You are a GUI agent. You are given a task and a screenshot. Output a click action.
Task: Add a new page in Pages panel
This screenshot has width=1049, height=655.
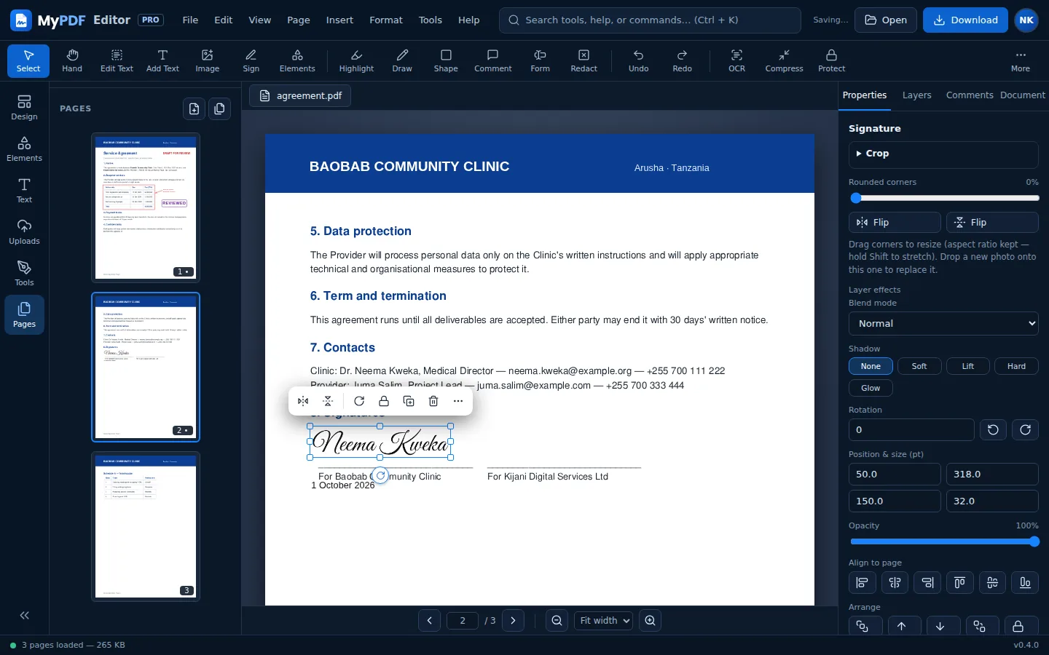(x=194, y=108)
